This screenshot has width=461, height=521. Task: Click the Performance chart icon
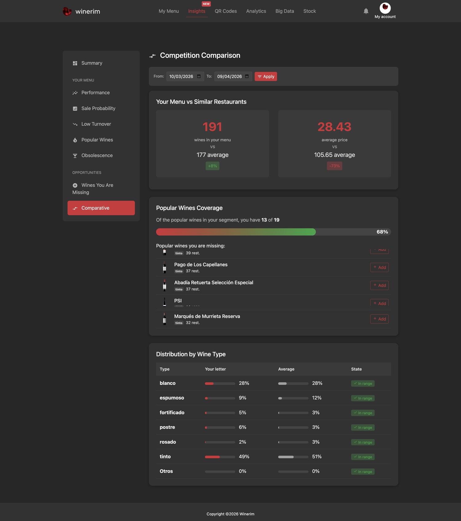point(75,93)
